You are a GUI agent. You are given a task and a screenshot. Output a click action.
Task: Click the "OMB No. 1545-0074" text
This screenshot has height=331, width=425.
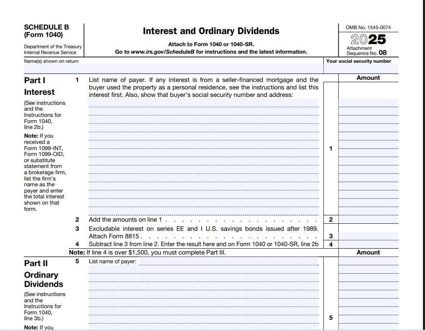(368, 27)
